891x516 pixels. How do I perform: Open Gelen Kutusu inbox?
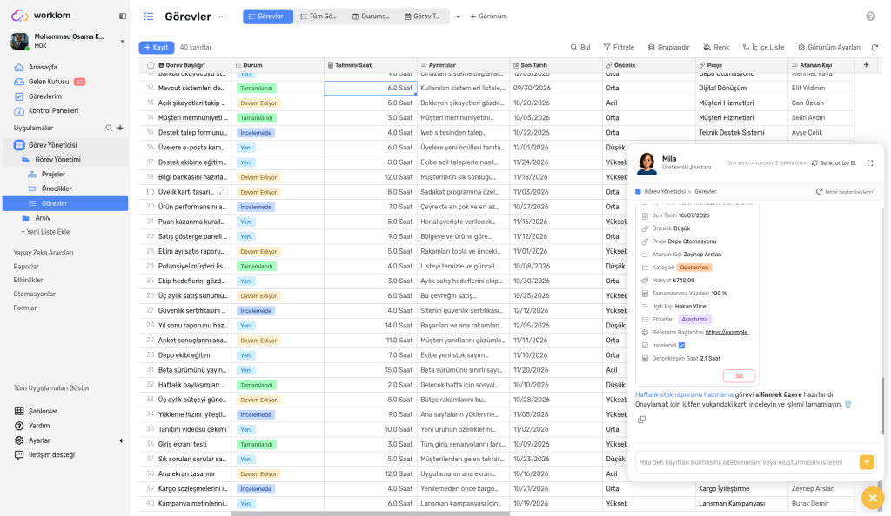point(49,82)
